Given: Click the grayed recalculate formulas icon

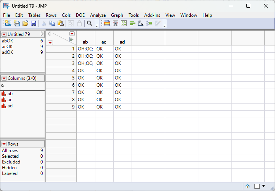Looking at the screenshot, I should coord(71,23).
